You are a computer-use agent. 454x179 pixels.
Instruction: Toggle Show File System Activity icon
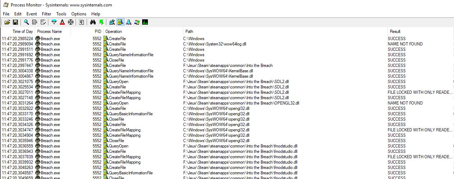click(120, 22)
